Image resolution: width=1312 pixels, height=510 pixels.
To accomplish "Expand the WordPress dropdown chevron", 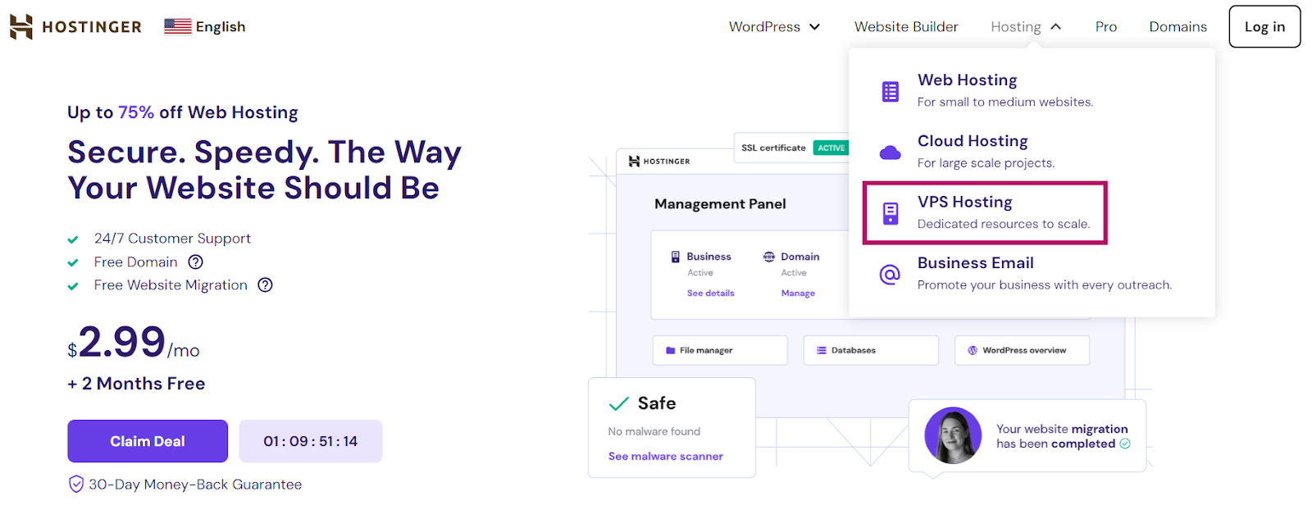I will [x=814, y=27].
